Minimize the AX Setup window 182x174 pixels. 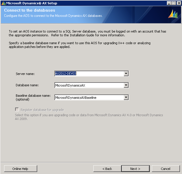click(x=169, y=3)
